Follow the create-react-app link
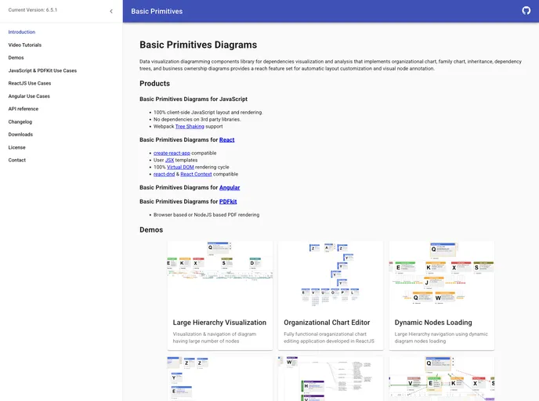The image size is (539, 401). coord(172,153)
